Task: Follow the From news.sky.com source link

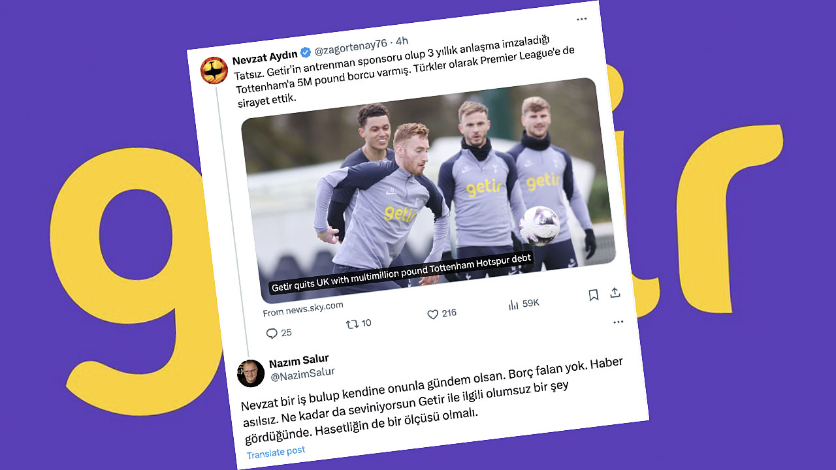Action: tap(302, 309)
